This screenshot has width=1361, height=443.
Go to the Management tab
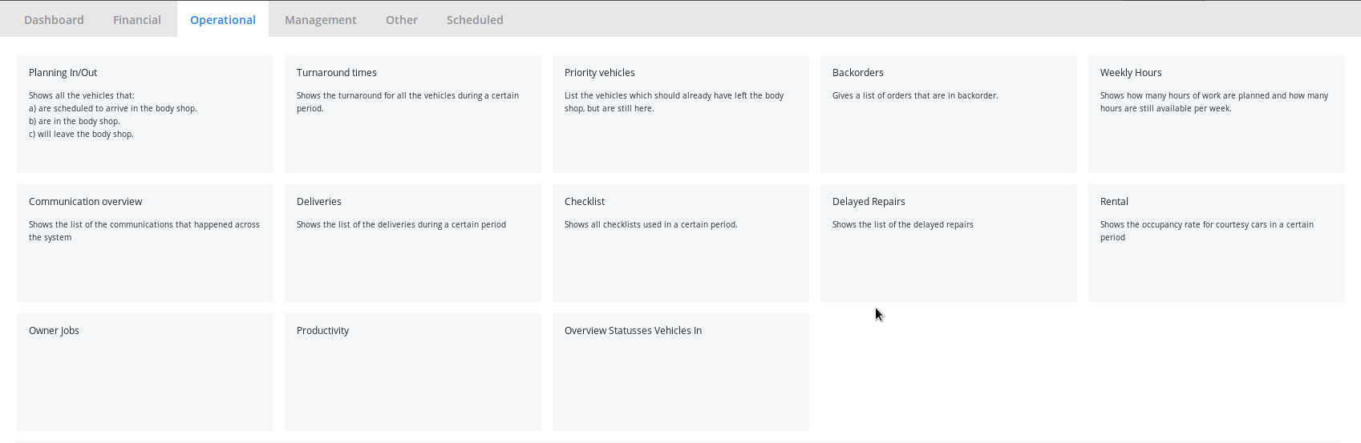coord(321,19)
